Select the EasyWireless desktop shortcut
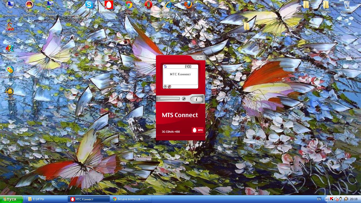This screenshot has width=361, height=203. point(109,7)
